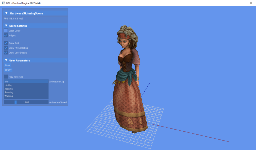Enable Play Reversed checkbox
This screenshot has height=150, width=256.
[6, 77]
